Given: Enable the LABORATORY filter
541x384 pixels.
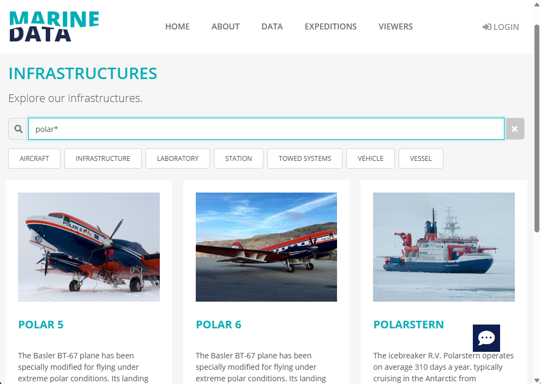Looking at the screenshot, I should (178, 159).
